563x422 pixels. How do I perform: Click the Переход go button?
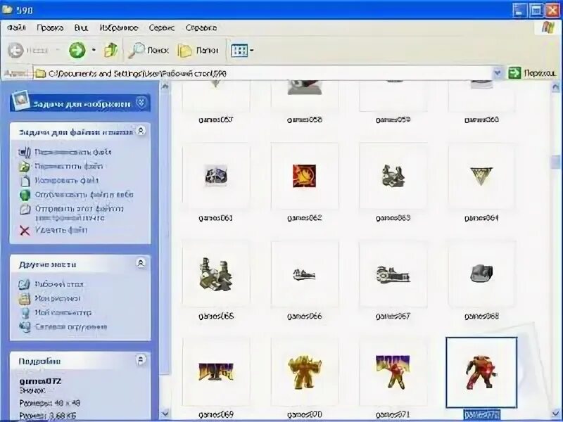[x=532, y=73]
